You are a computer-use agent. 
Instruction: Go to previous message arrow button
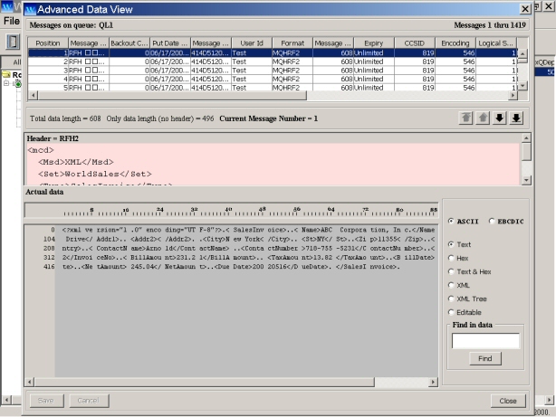click(483, 118)
